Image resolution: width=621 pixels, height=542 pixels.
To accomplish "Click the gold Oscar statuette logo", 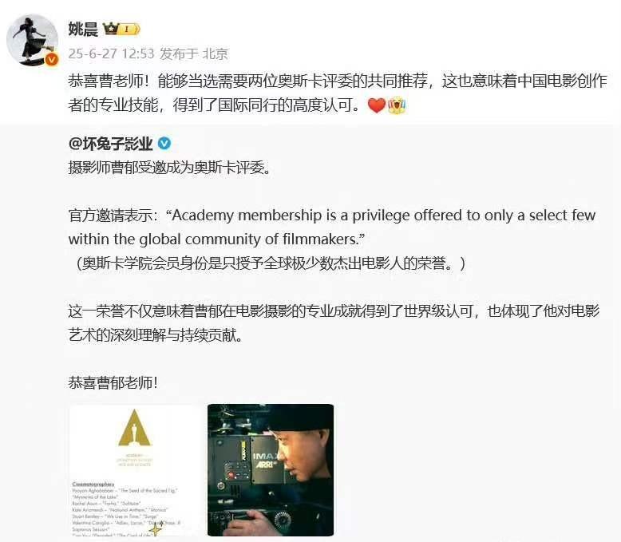I will (x=135, y=429).
